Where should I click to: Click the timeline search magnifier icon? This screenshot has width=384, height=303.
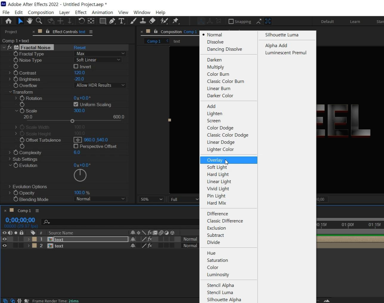(x=46, y=222)
